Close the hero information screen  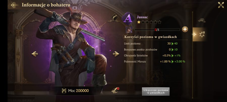tap(221, 5)
